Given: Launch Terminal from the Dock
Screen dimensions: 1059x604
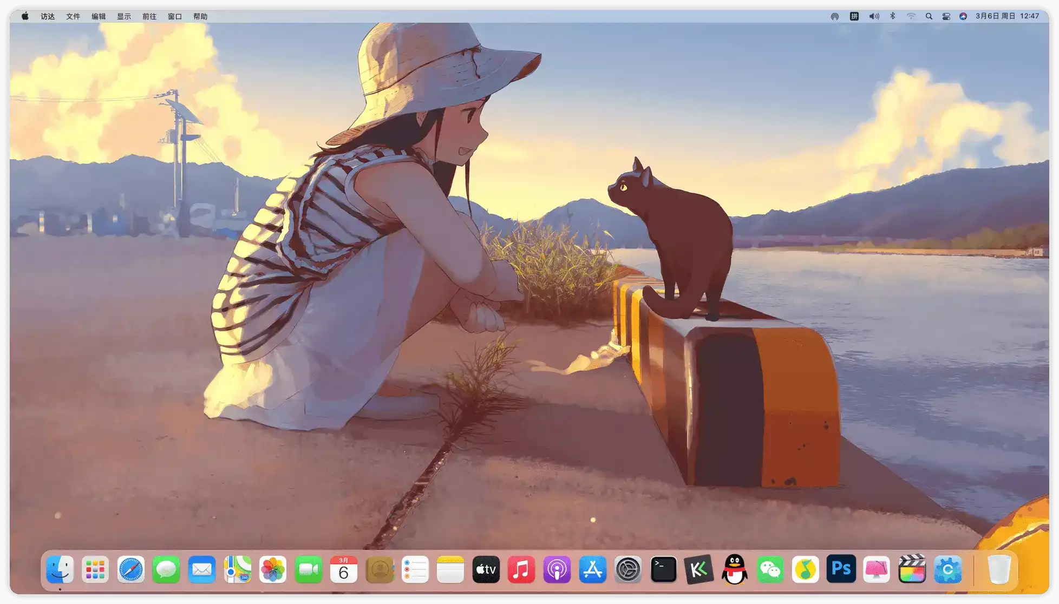Looking at the screenshot, I should 664,569.
